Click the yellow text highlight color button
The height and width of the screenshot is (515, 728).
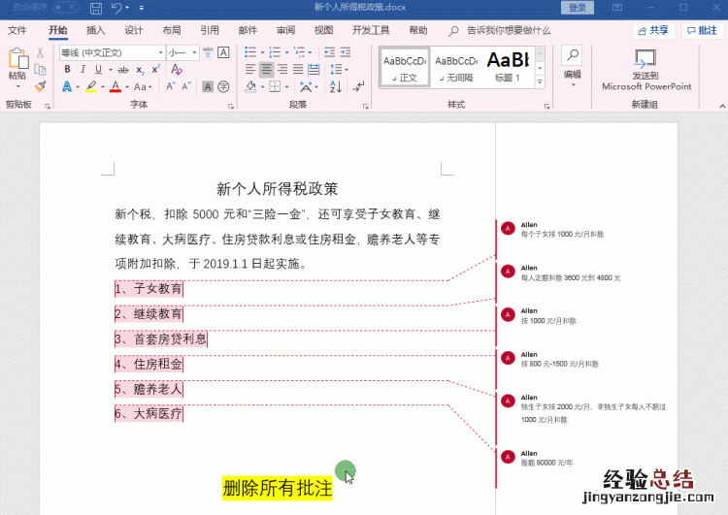pos(90,87)
